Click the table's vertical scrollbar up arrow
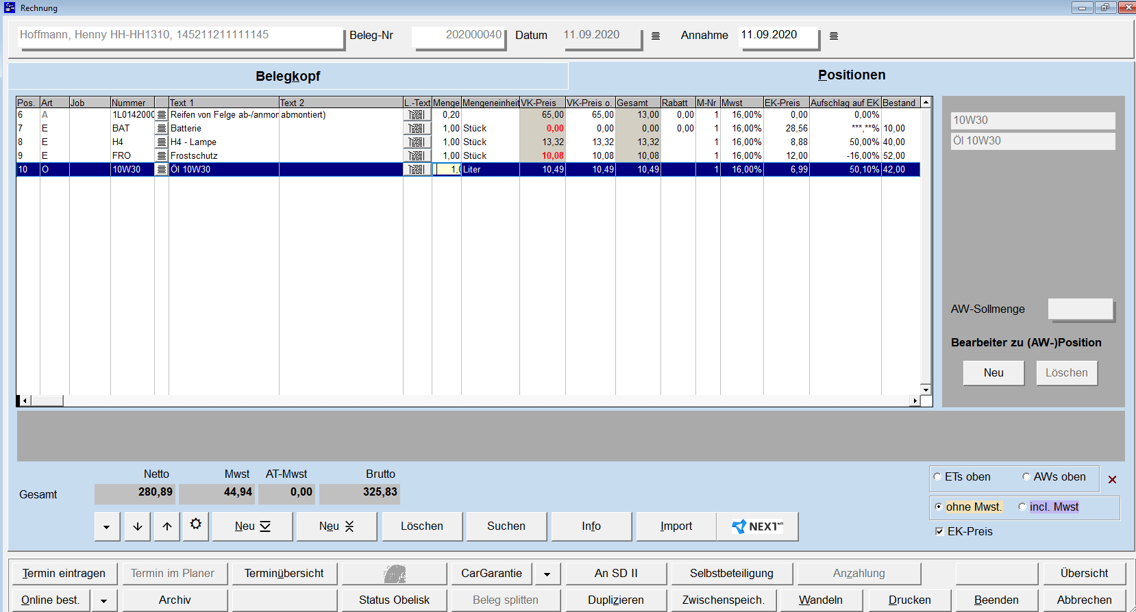This screenshot has width=1136, height=612. tap(926, 102)
